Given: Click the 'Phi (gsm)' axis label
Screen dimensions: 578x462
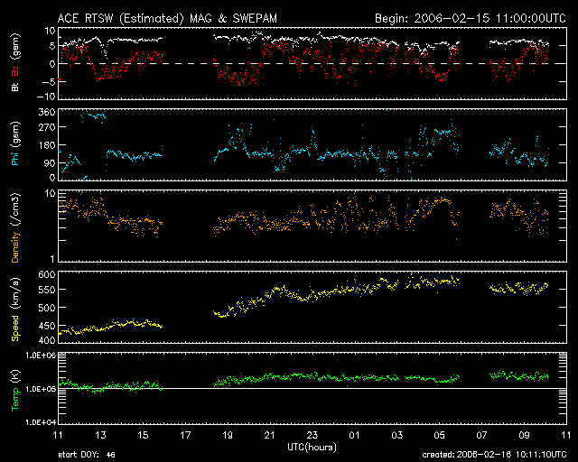Looking at the screenshot, I should 15,143.
